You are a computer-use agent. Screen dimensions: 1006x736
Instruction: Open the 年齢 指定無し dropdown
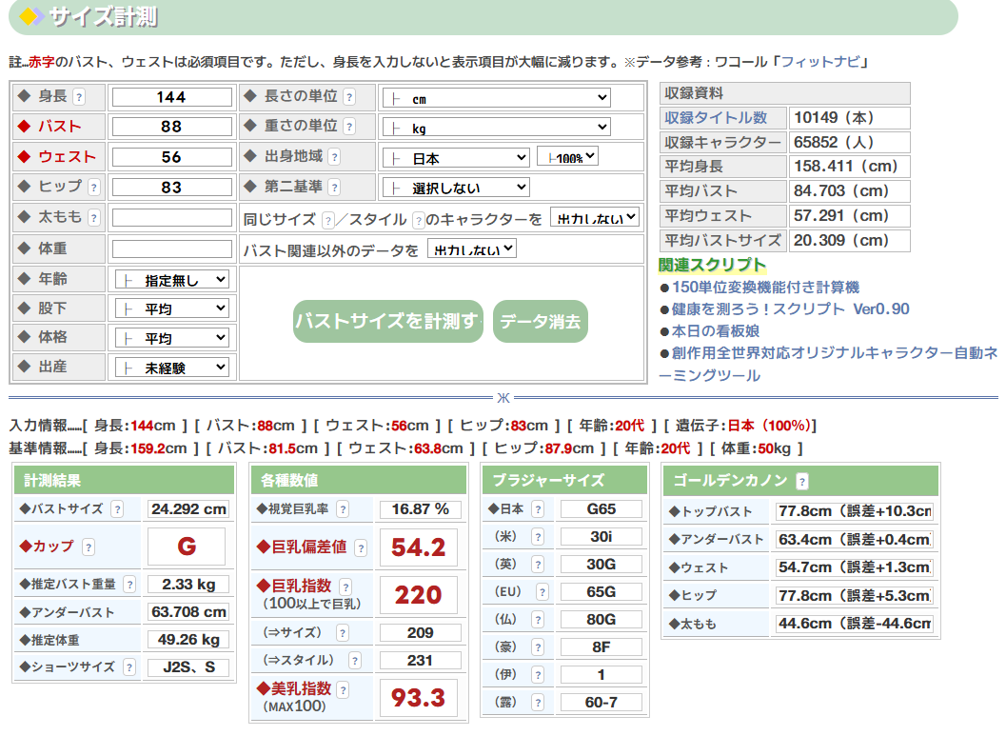(x=172, y=280)
